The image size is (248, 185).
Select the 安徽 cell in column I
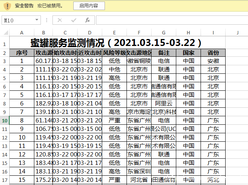point(213,61)
